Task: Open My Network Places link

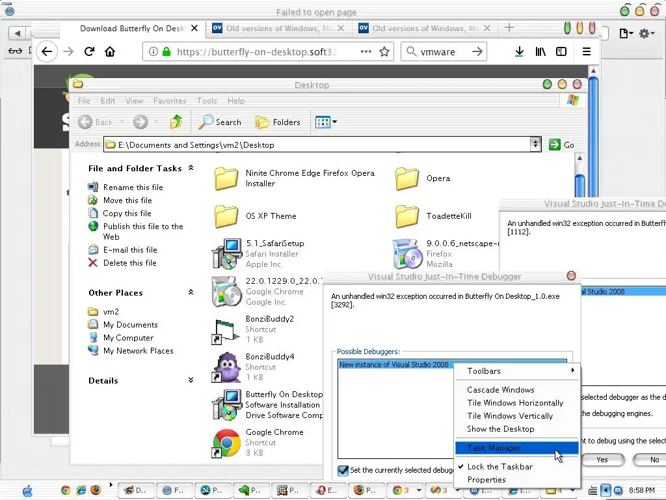Action: coord(138,350)
